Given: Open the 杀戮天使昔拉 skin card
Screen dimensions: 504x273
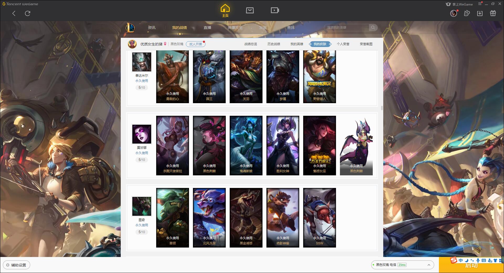Looking at the screenshot, I should click(172, 146).
